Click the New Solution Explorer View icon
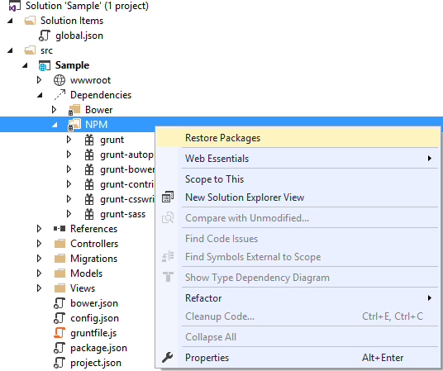This screenshot has width=443, height=371. [x=168, y=197]
